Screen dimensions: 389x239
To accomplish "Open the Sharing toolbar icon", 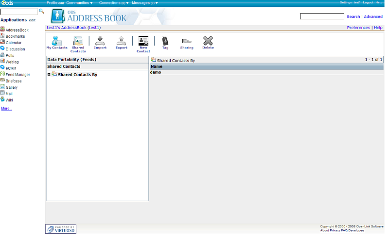I will pyautogui.click(x=187, y=42).
